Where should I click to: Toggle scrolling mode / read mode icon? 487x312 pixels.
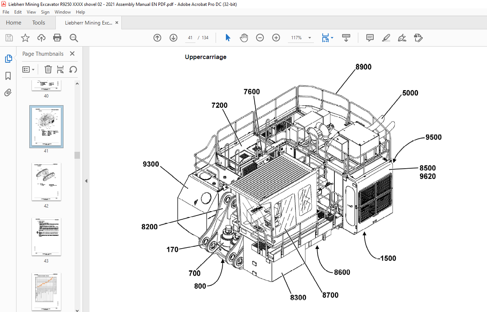click(x=346, y=38)
